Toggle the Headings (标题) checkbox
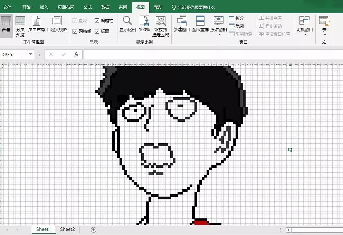 (x=97, y=31)
